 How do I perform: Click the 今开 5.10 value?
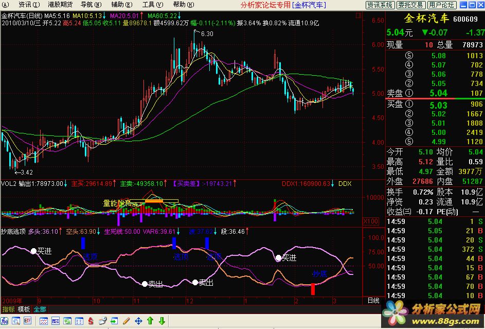[x=426, y=152]
